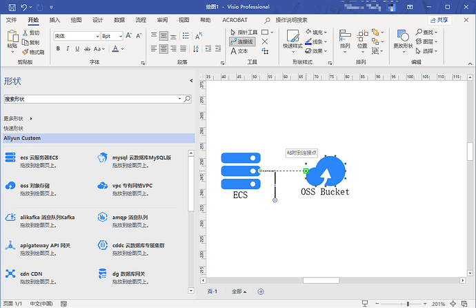
Task: Open the Select dropdown in editing group
Action: (427, 51)
